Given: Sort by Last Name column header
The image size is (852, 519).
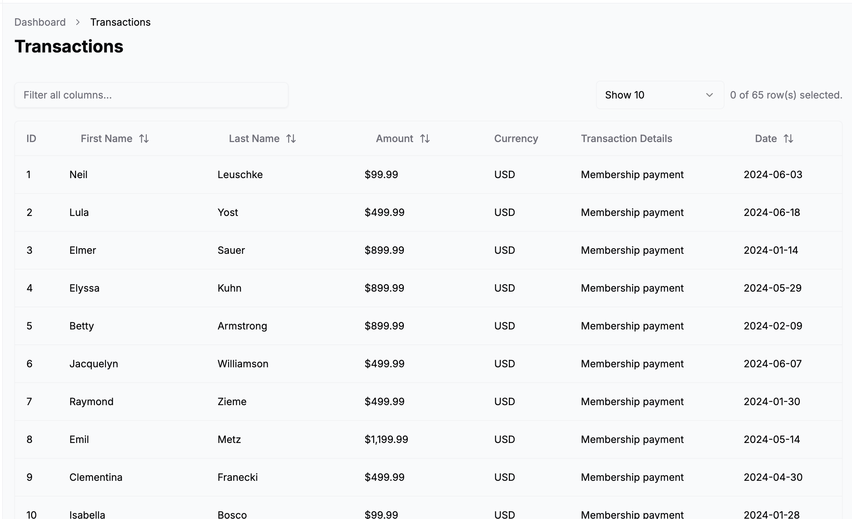Looking at the screenshot, I should coord(254,138).
